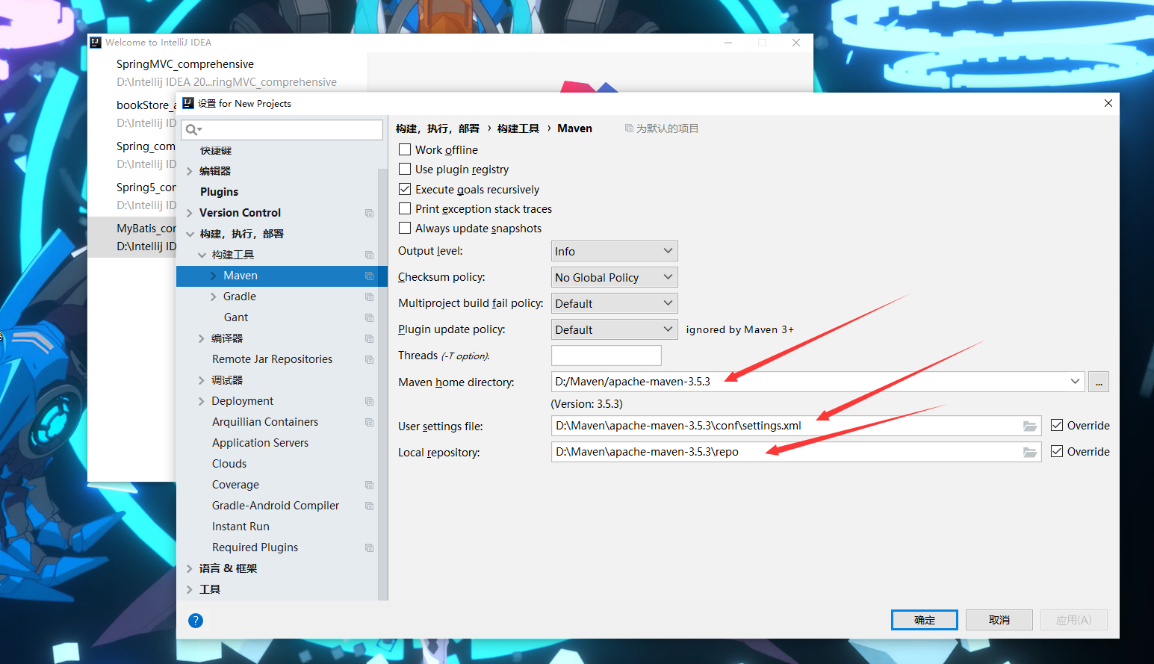
Task: Open the Output level dropdown
Action: coord(614,251)
